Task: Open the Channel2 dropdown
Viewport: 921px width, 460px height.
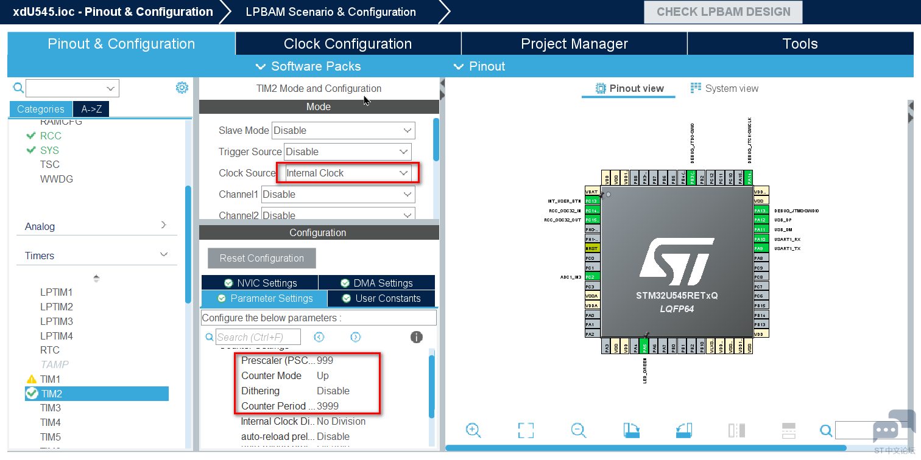Action: (x=338, y=215)
